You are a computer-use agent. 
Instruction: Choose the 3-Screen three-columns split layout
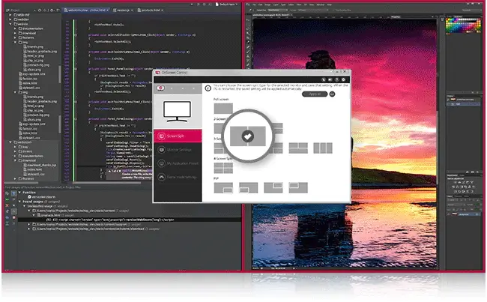coord(323,148)
